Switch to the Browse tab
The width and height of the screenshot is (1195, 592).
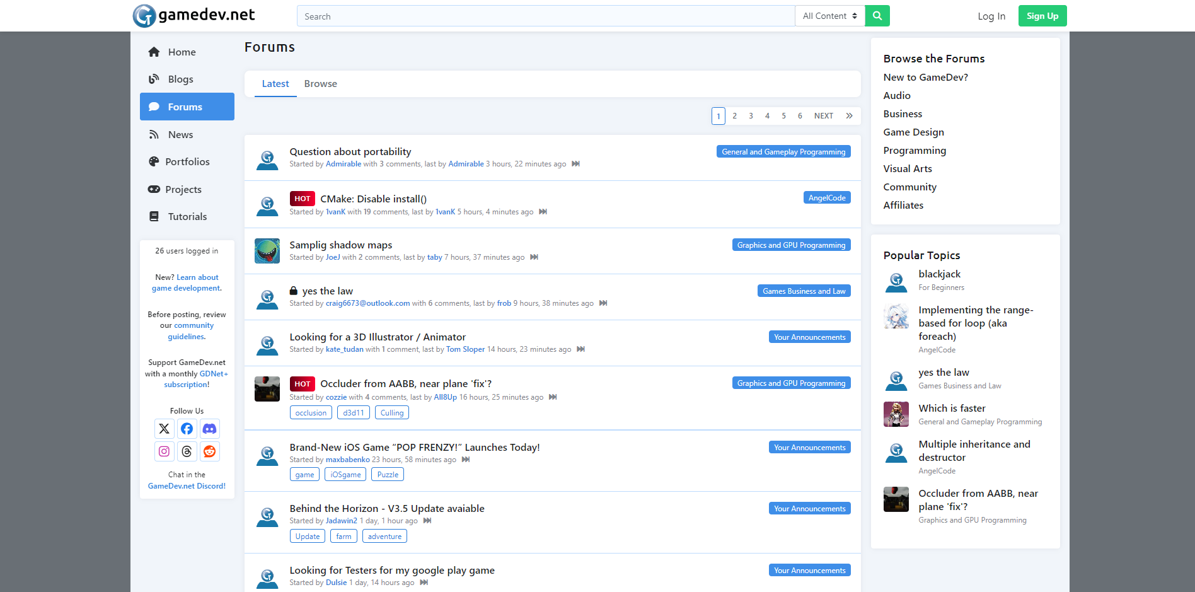(321, 84)
